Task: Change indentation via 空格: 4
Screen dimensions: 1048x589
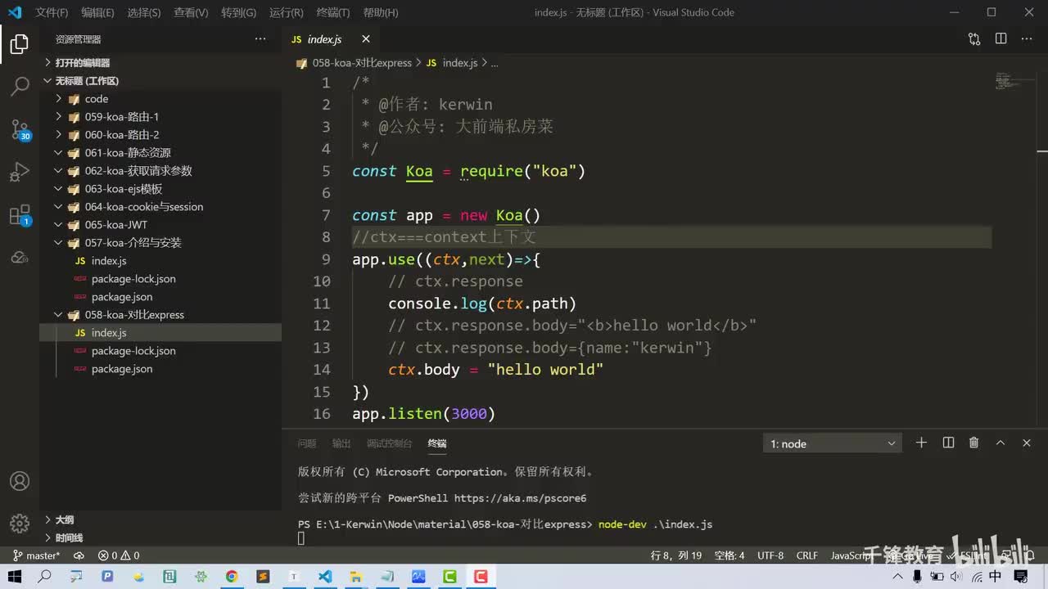Action: pos(730,555)
